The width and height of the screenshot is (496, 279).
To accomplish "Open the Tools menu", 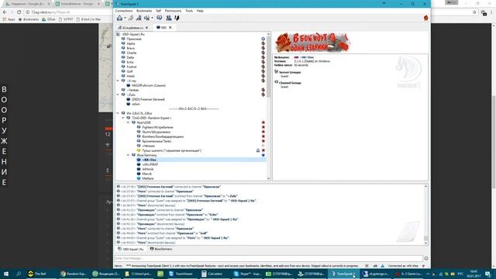I will [189, 11].
